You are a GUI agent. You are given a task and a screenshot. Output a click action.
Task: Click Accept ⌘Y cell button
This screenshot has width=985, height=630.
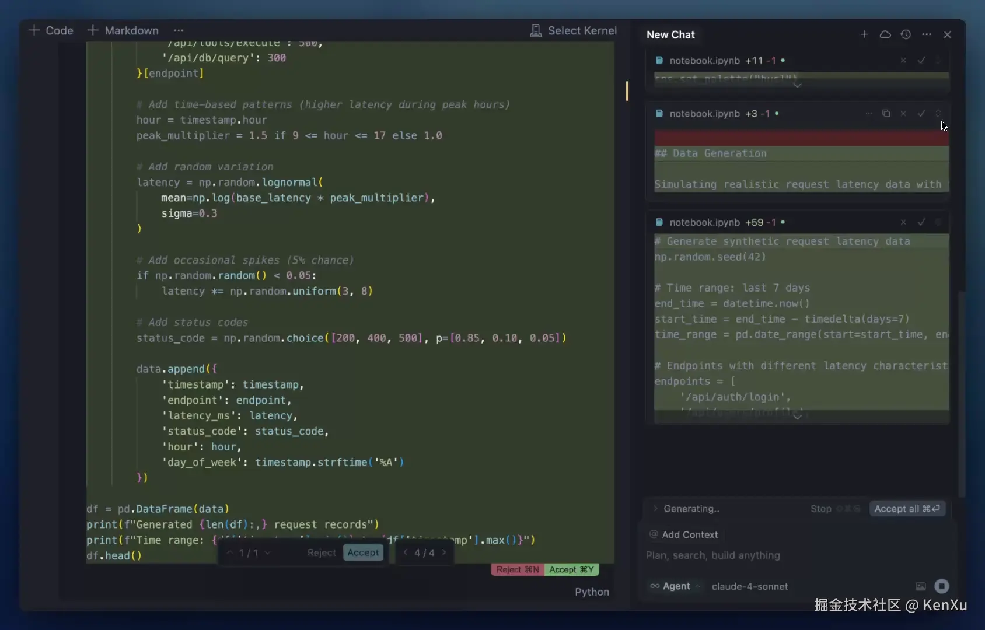(x=572, y=569)
